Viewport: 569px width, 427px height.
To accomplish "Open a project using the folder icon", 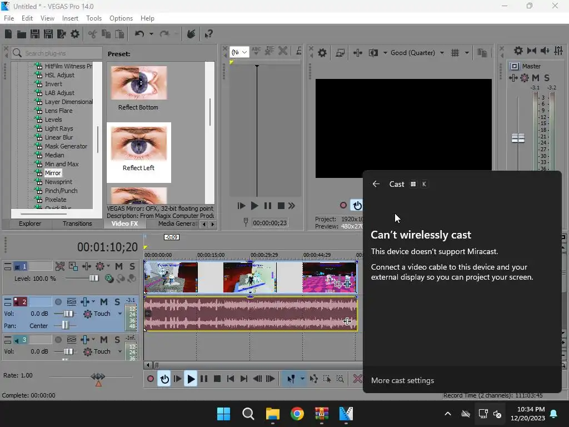I will (22, 34).
